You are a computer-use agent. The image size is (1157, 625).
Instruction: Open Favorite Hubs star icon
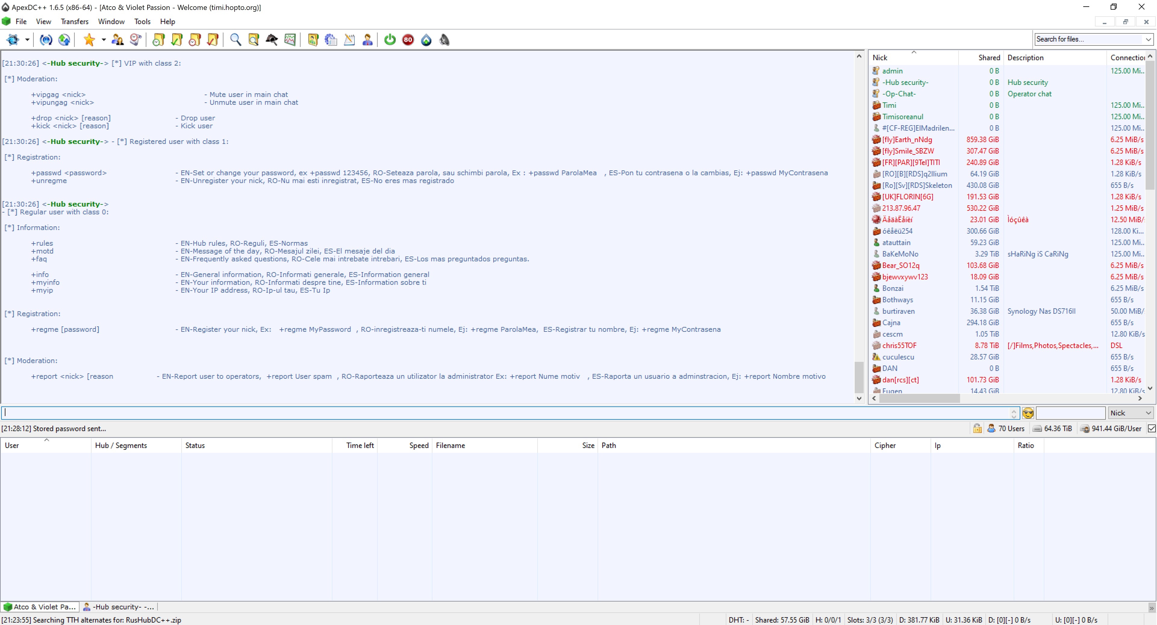point(89,40)
